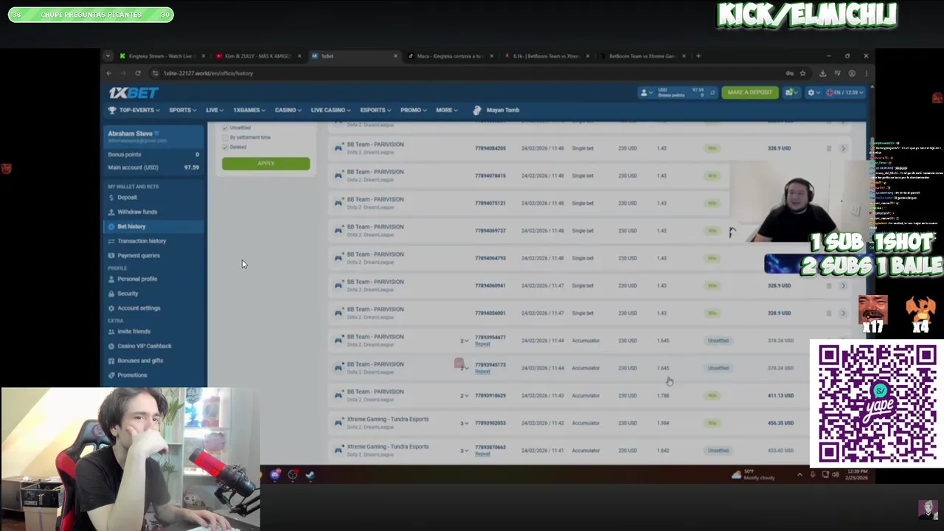Open the account profile icon menu

[x=645, y=92]
